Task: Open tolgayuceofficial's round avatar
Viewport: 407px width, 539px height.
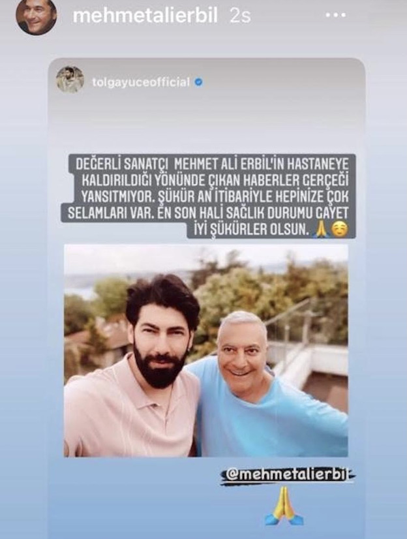Action: [x=70, y=80]
